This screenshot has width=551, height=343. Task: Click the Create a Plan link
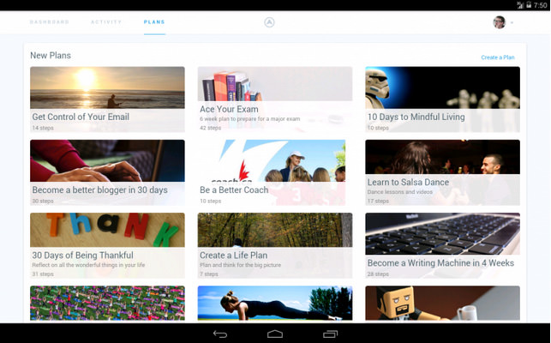(497, 57)
